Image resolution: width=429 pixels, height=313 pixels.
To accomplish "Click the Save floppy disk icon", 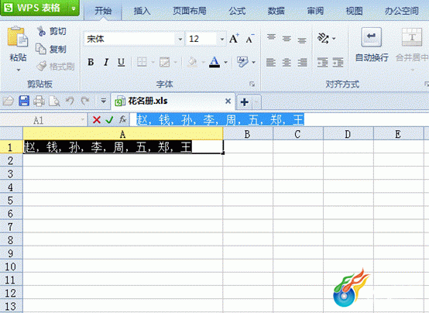I will pos(24,101).
